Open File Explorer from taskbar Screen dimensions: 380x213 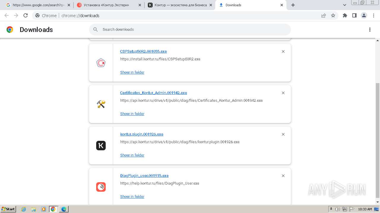click(x=34, y=209)
